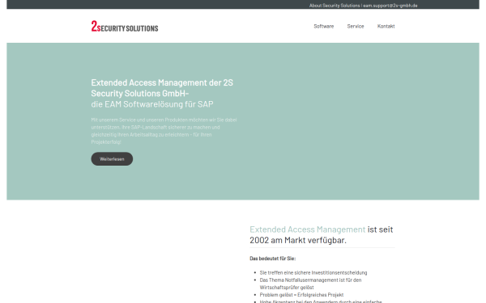Click the 2S Security Solutions logo
This screenshot has width=486, height=303.
click(125, 27)
